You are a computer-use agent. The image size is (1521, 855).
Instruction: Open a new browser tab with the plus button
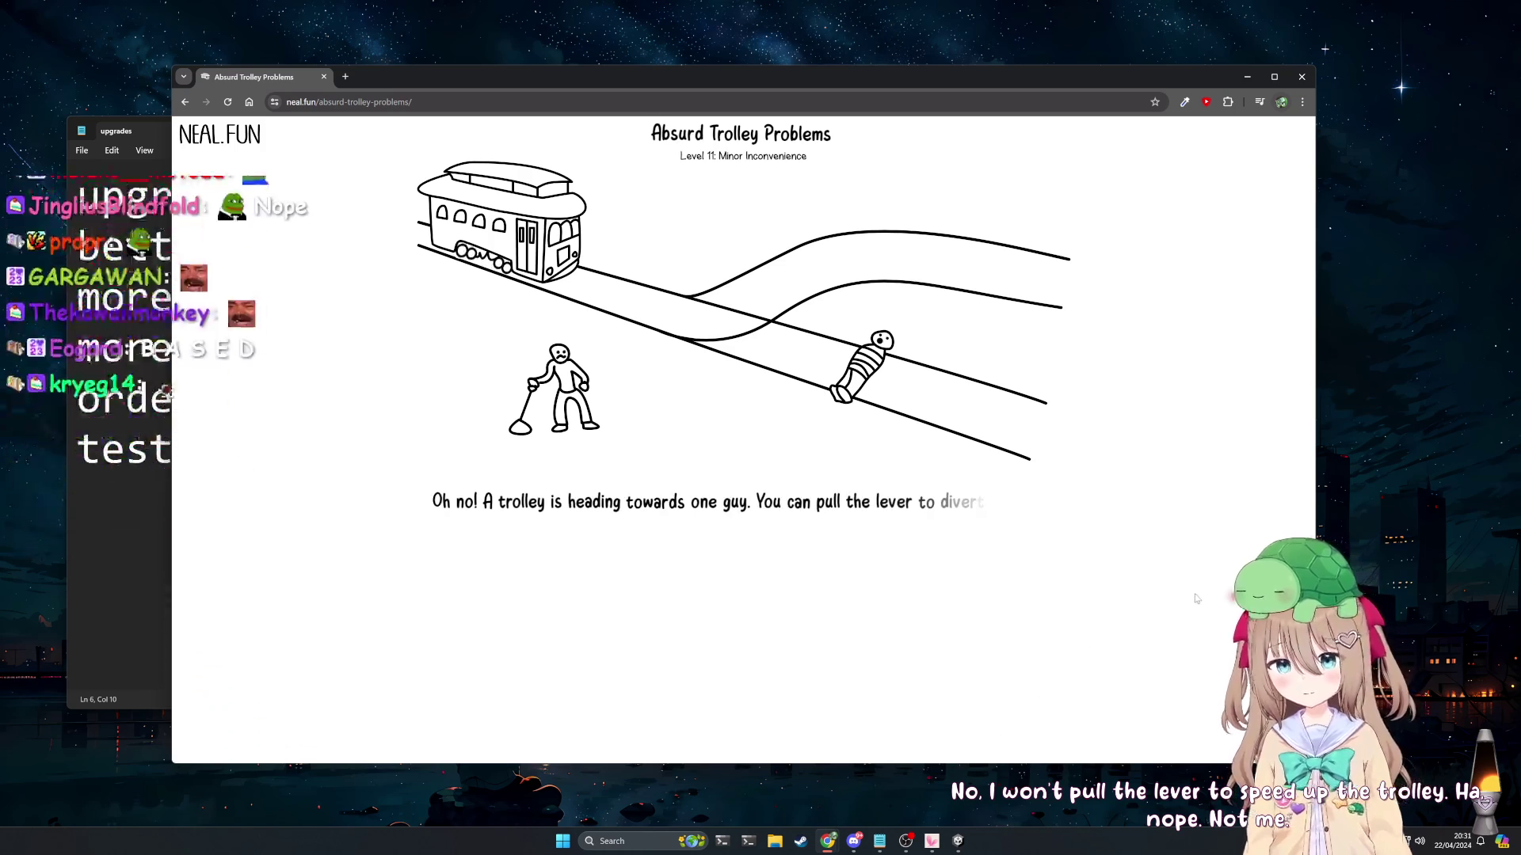345,76
